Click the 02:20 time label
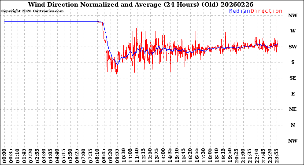Screen dimensions: 304x165 click(31, 156)
